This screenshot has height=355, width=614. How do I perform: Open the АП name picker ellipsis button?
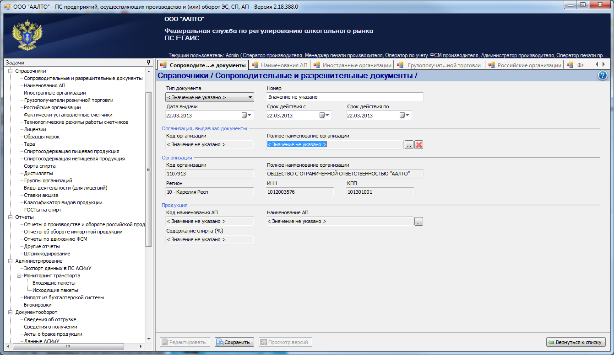418,221
